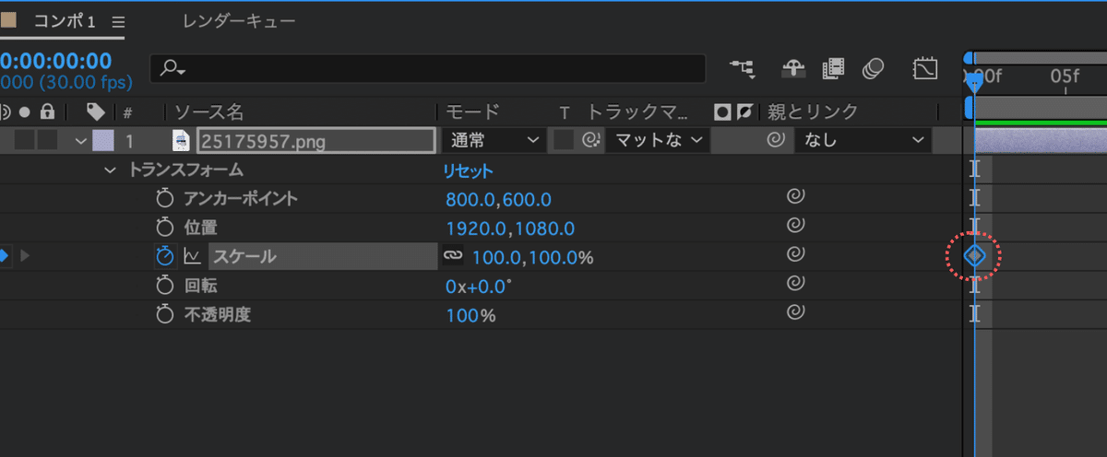The height and width of the screenshot is (457, 1107).
Task: Toggle the Scale constrain proportions link
Action: click(x=452, y=256)
